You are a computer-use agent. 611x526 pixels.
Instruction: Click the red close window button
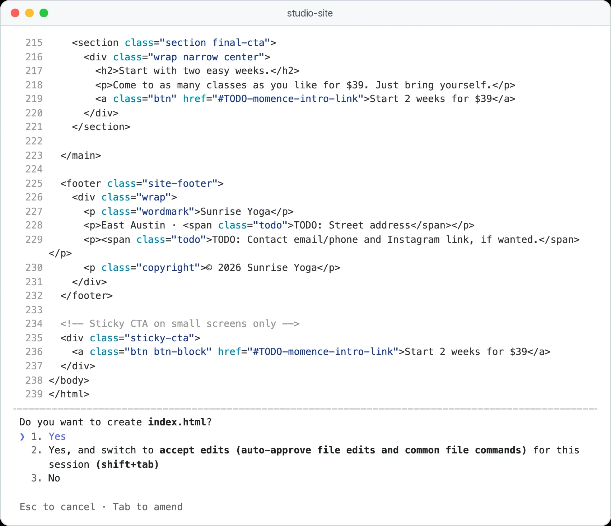[15, 13]
